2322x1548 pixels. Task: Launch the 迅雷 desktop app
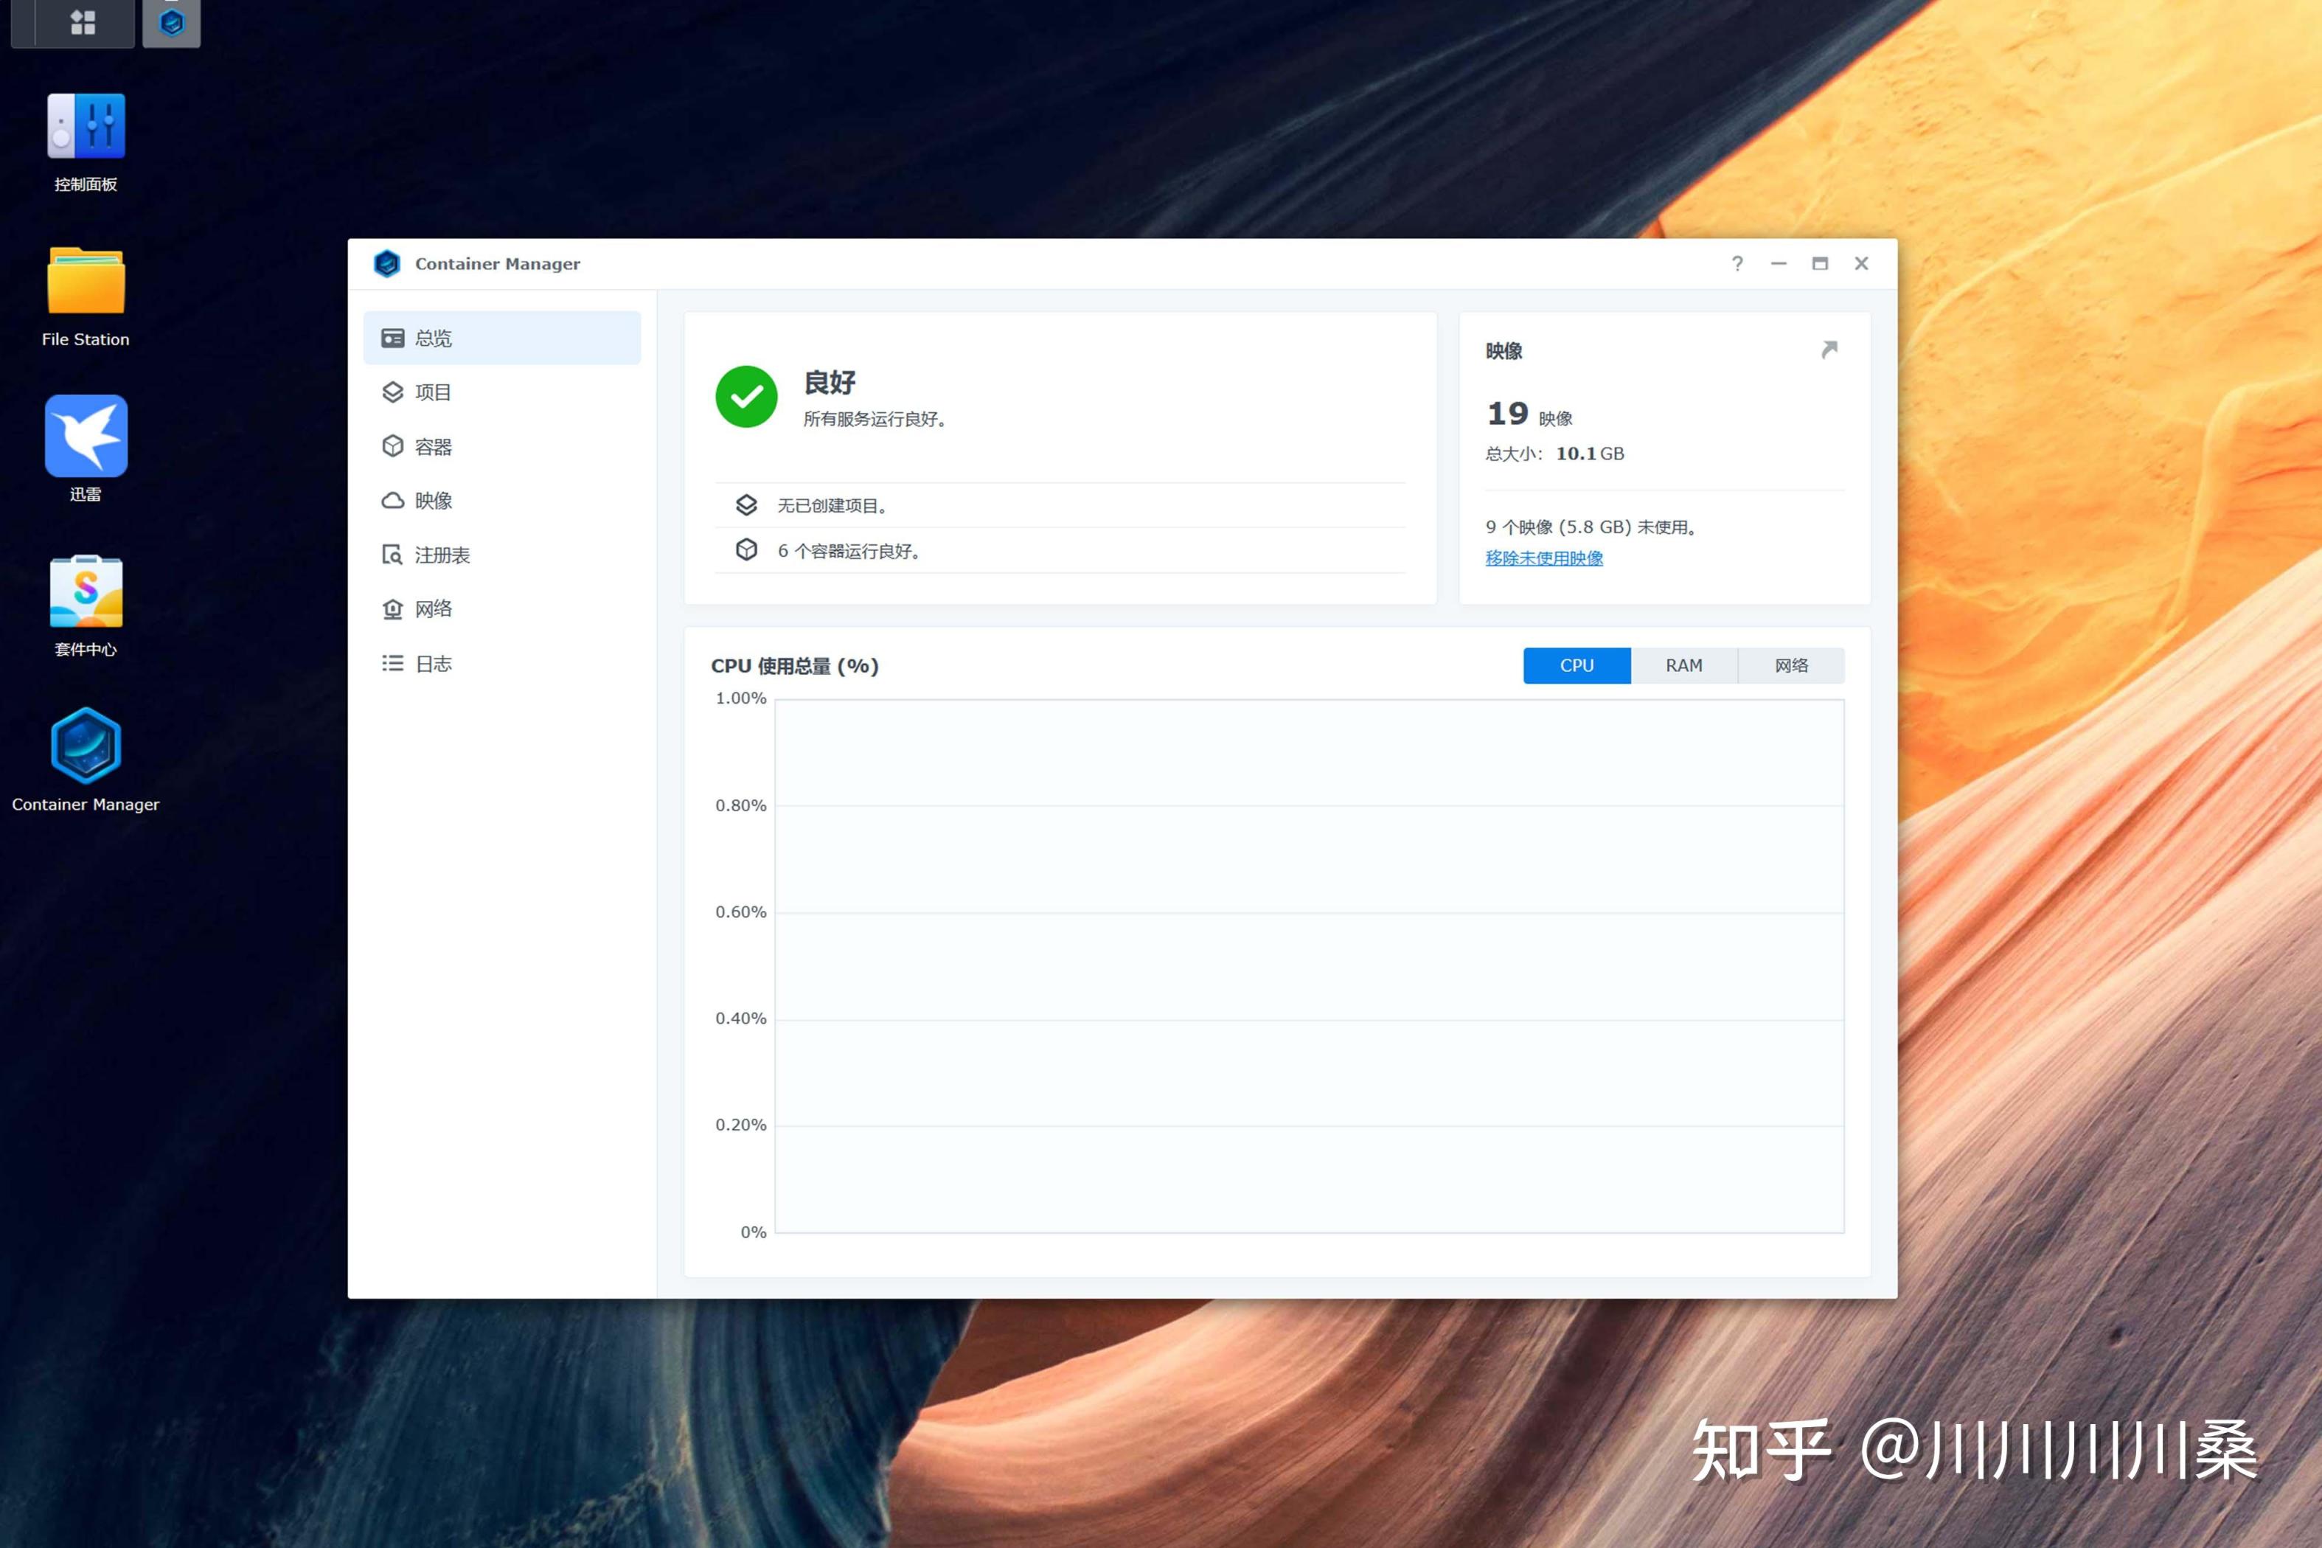coord(86,437)
